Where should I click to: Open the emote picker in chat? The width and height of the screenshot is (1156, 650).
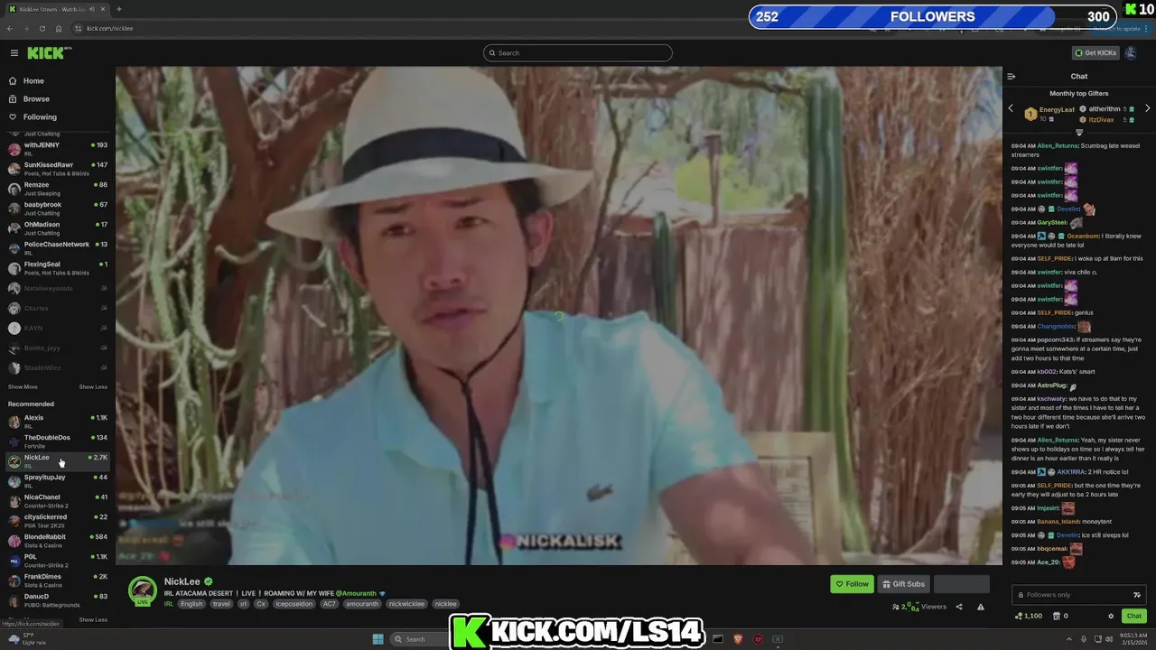pyautogui.click(x=1137, y=595)
